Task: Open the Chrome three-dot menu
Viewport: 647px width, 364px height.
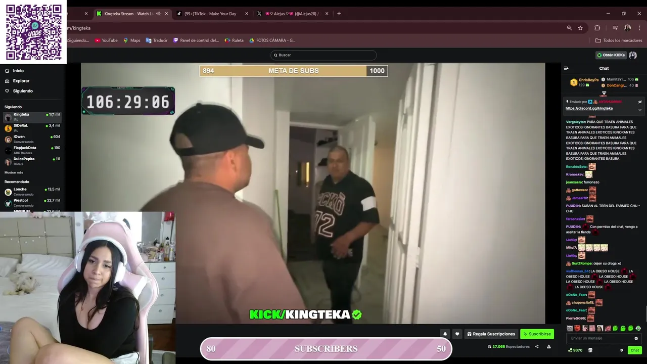Action: click(x=639, y=28)
